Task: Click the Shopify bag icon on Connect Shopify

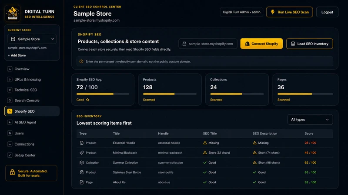Action: coord(247,44)
